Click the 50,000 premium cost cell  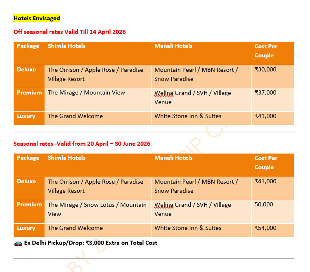264,205
